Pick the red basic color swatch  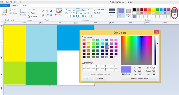(x=84, y=44)
